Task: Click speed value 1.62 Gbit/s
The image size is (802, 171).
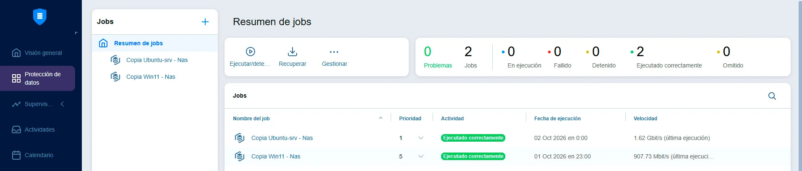Action: click(x=672, y=138)
